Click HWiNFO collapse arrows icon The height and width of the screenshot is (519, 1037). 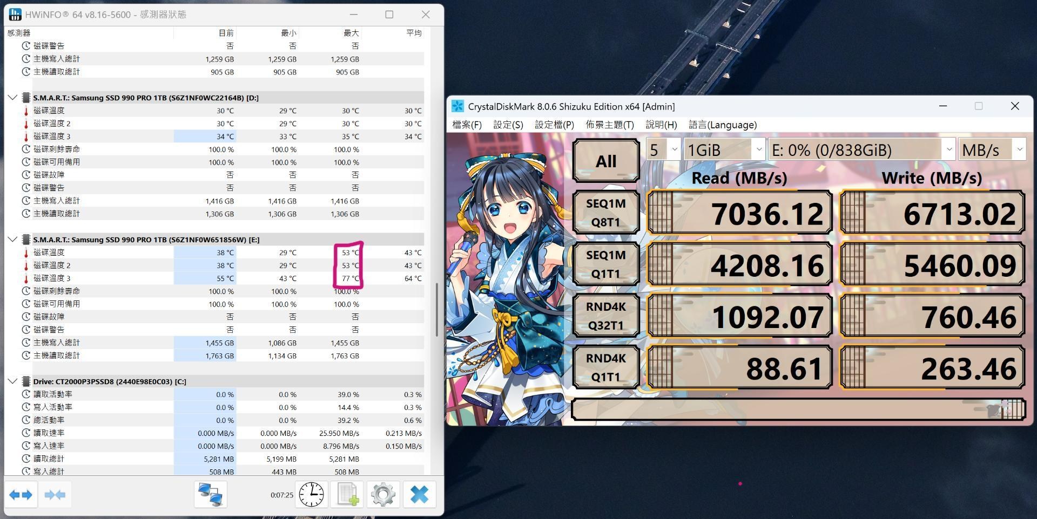point(55,495)
